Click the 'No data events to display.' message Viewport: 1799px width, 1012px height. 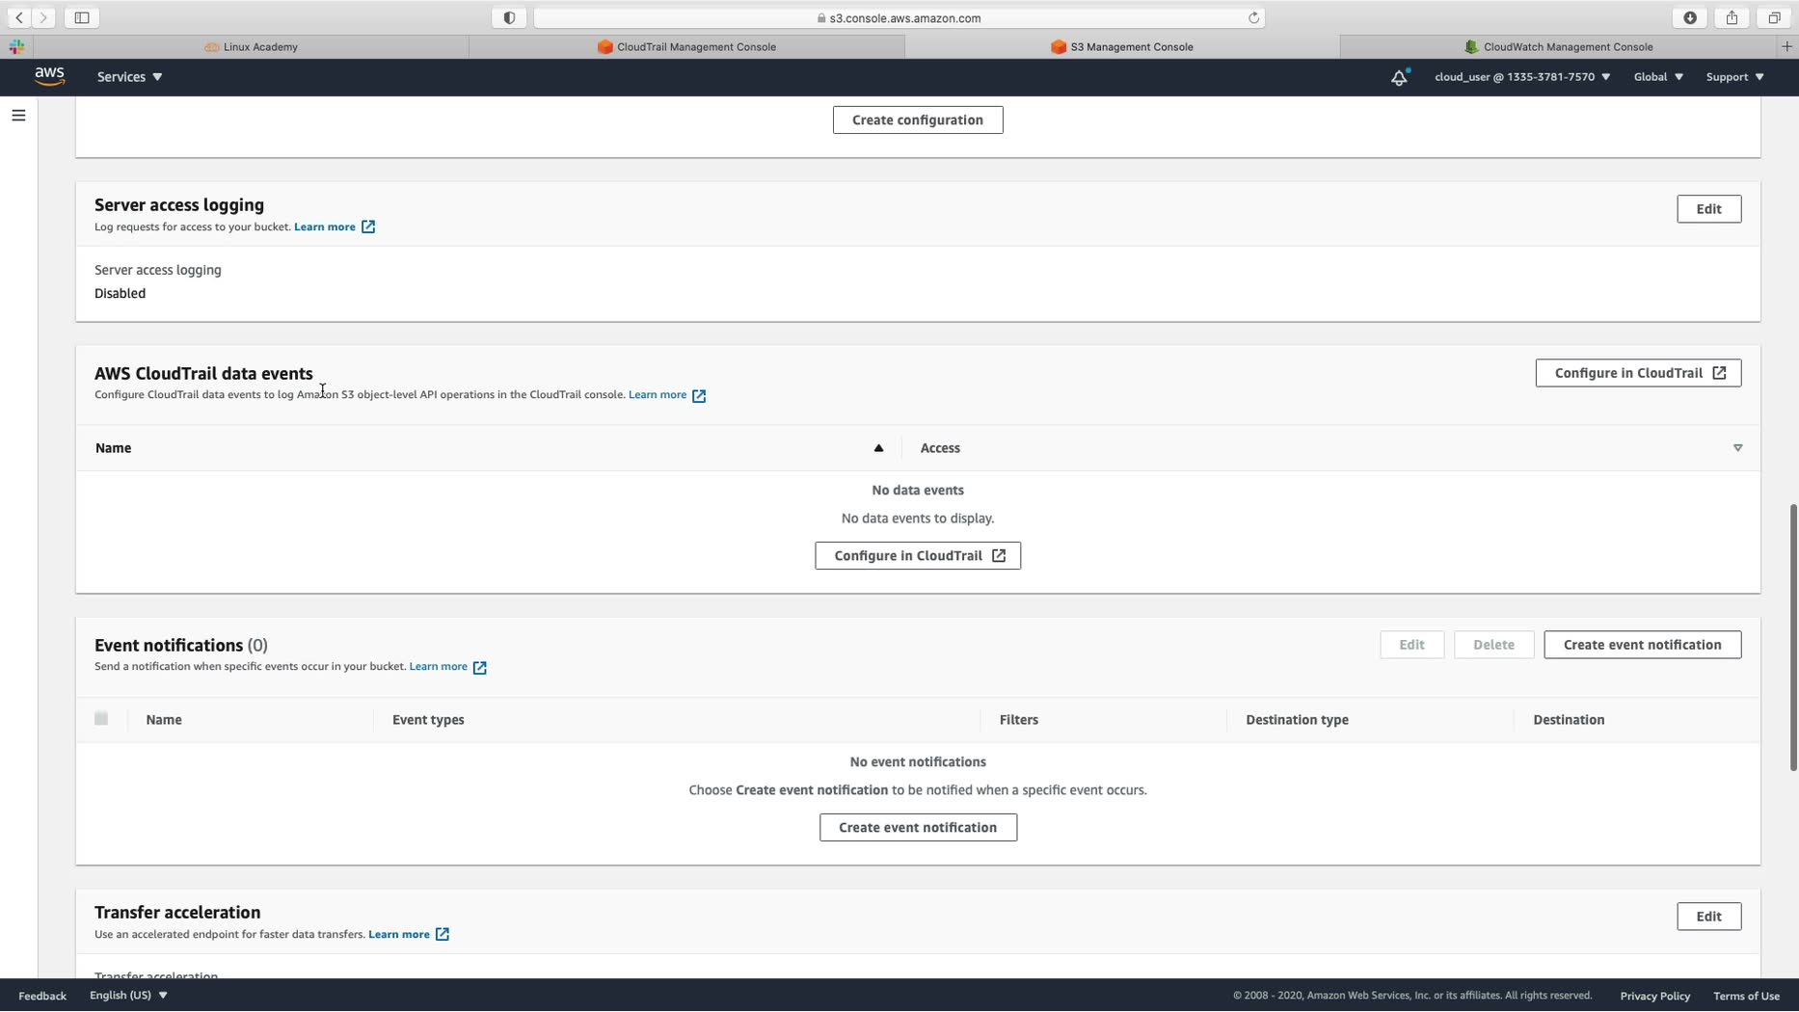918,519
